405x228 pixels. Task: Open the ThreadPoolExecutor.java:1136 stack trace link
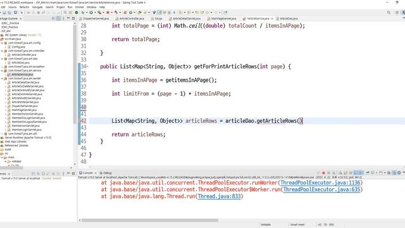(x=320, y=183)
